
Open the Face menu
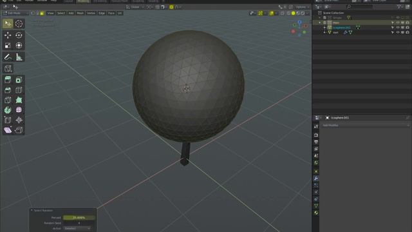(x=111, y=13)
